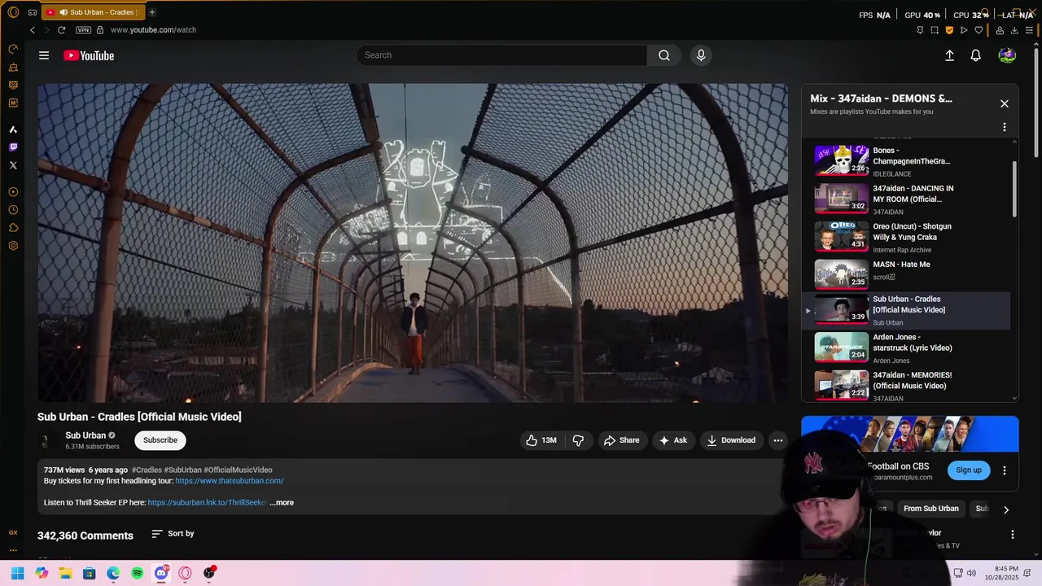Open the Opera GX main menu logo
Viewport: 1042px width, 586px height.
point(13,12)
